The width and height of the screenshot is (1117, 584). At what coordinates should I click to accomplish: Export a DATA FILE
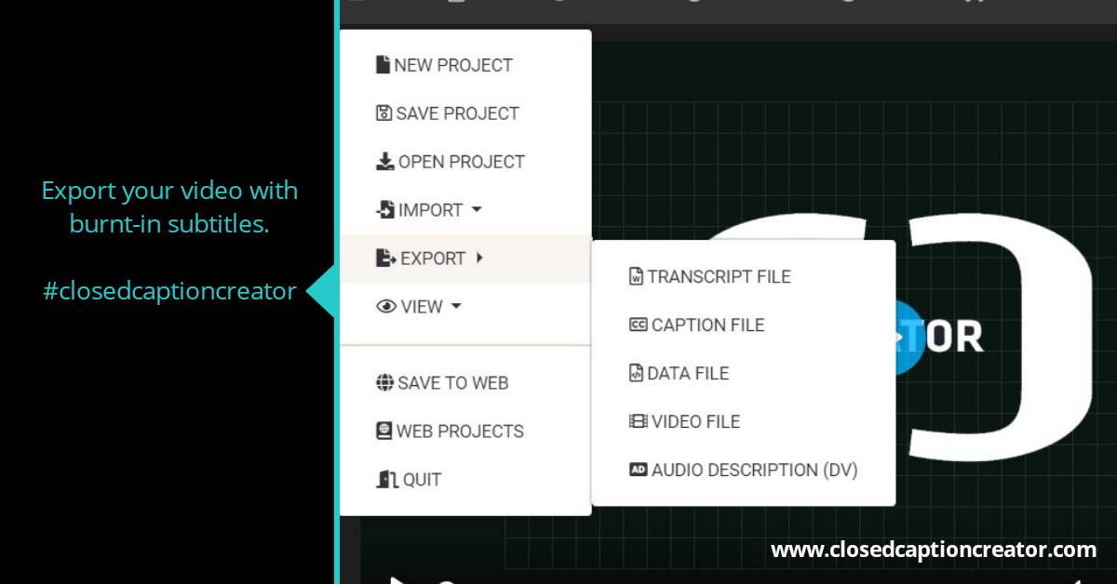744,374
